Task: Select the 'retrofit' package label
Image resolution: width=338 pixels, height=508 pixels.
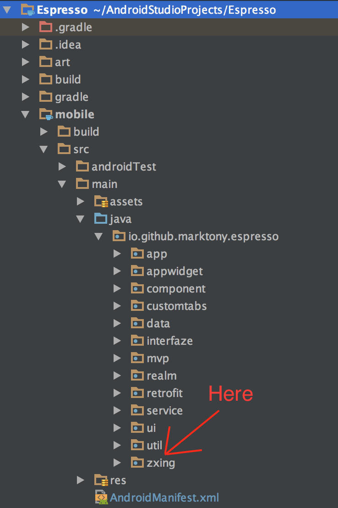Action: click(x=164, y=393)
